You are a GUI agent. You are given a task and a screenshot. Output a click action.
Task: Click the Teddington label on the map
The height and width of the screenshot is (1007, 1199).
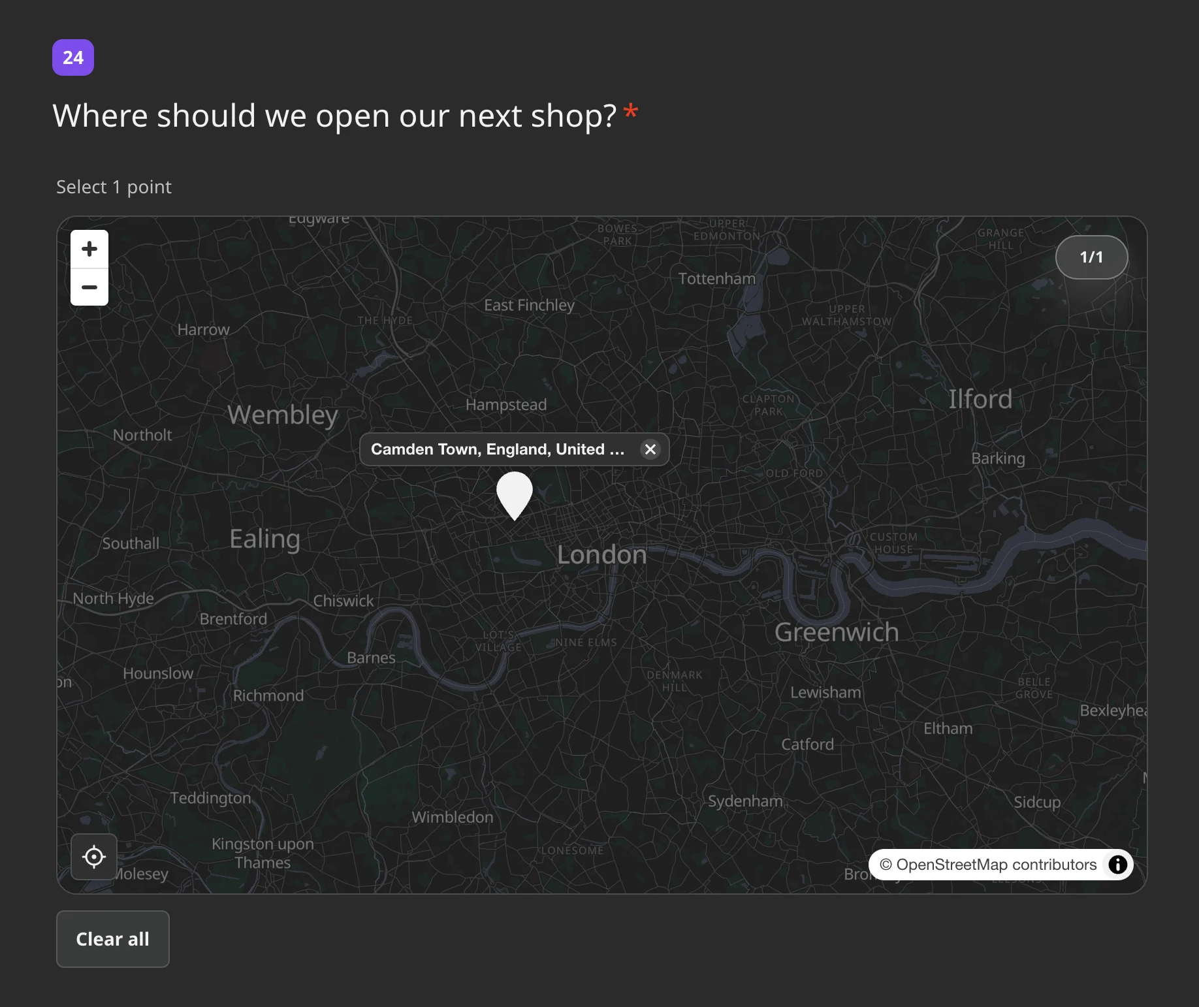(210, 798)
